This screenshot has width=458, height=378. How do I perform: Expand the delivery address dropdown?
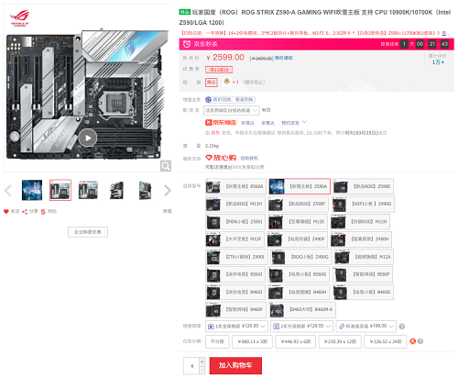[232, 110]
